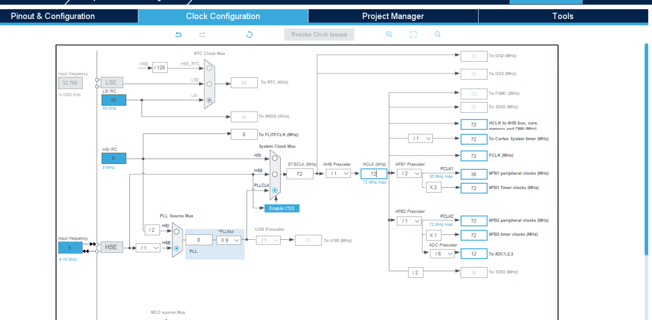Click the X 2 APB1 timer multiplier box
Viewport: 652px width, 320px height.
[x=433, y=187]
